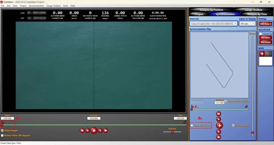
Task: Open the Edit menu
Action: 8,6
